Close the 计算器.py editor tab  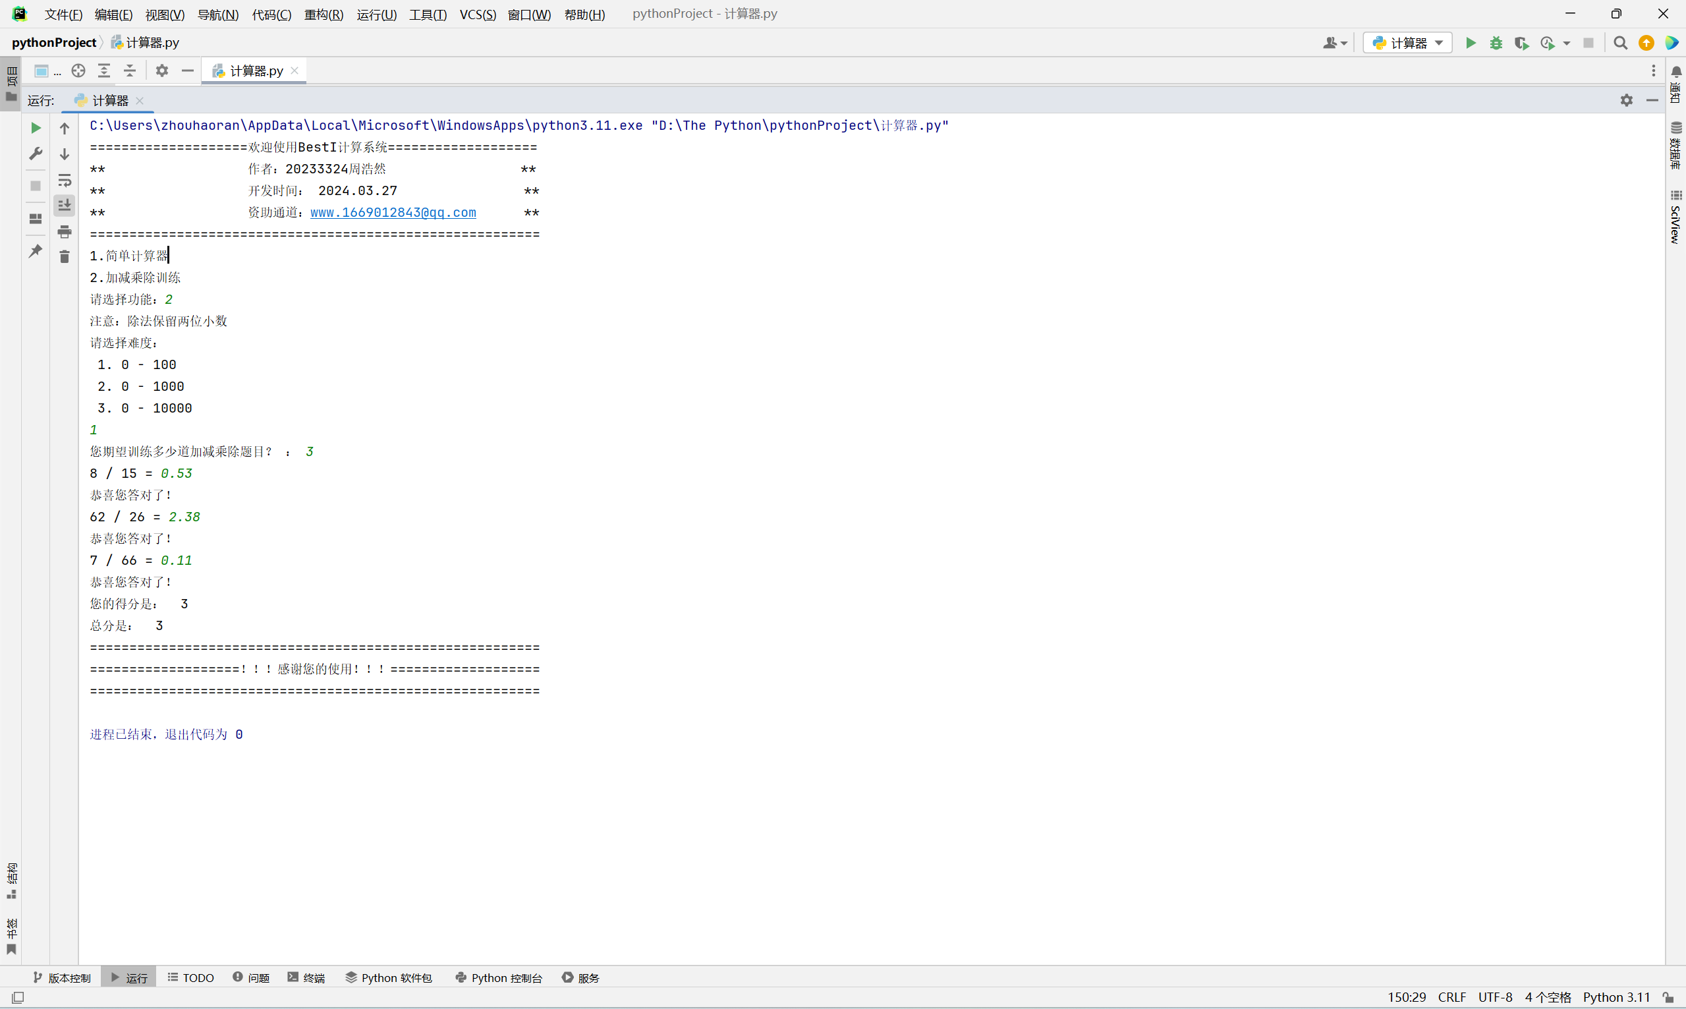tap(295, 71)
